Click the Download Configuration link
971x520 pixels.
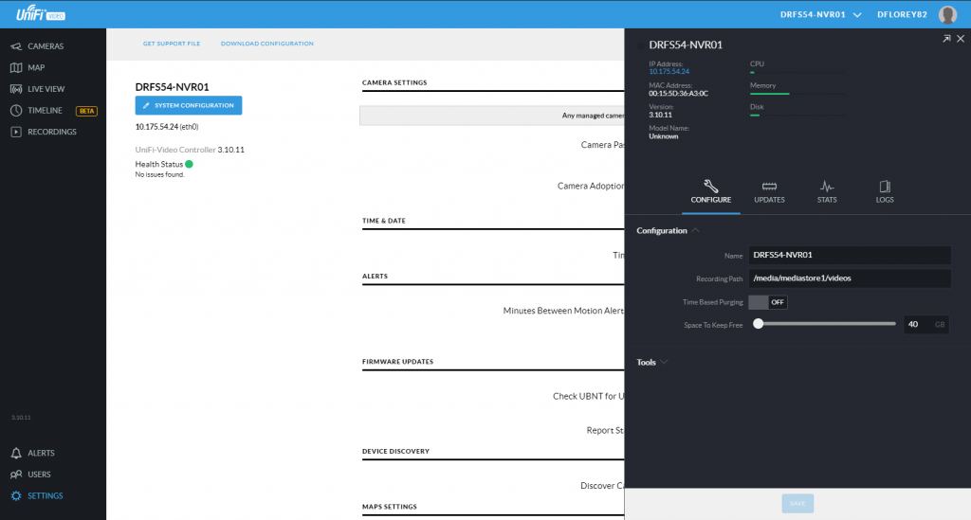click(x=266, y=44)
